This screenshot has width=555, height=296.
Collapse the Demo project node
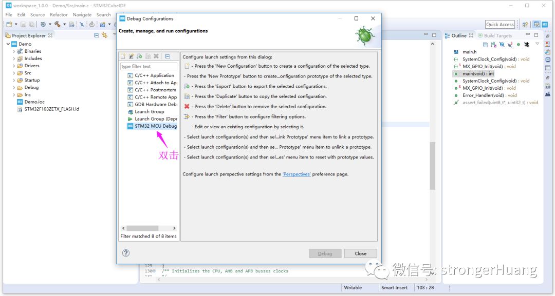click(x=8, y=44)
